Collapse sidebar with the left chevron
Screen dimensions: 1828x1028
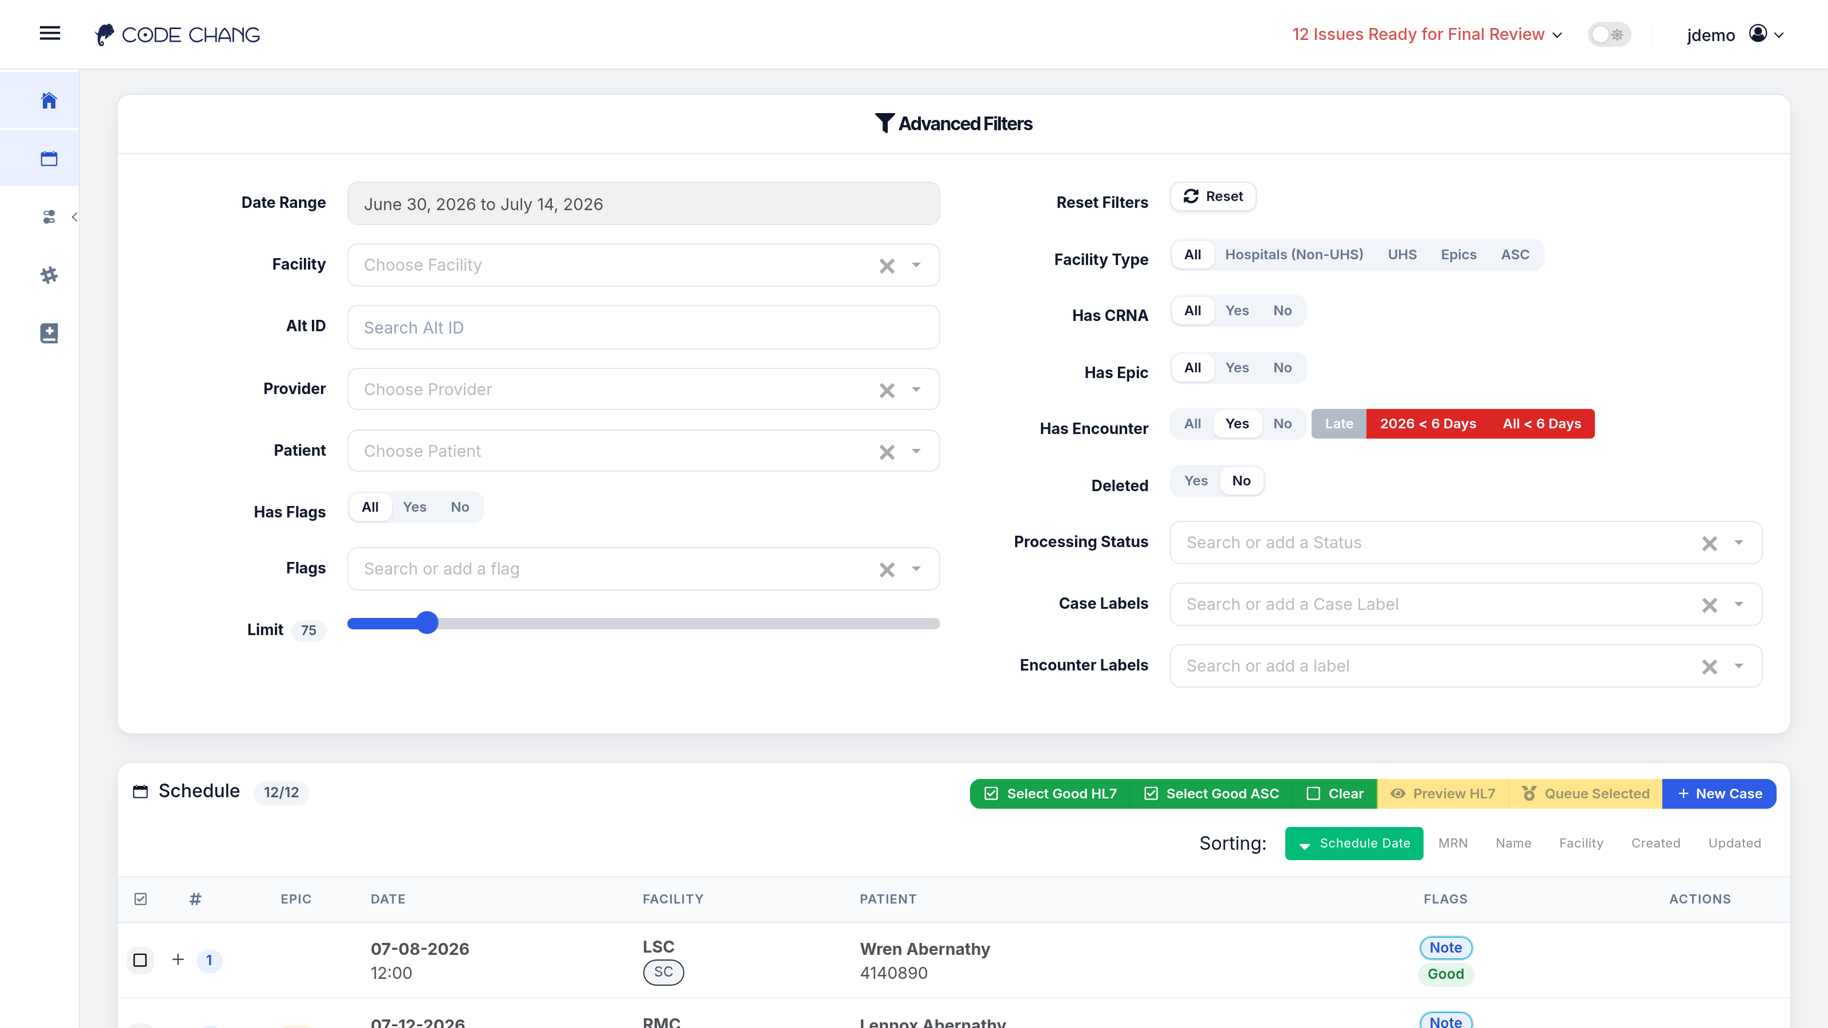click(x=74, y=216)
